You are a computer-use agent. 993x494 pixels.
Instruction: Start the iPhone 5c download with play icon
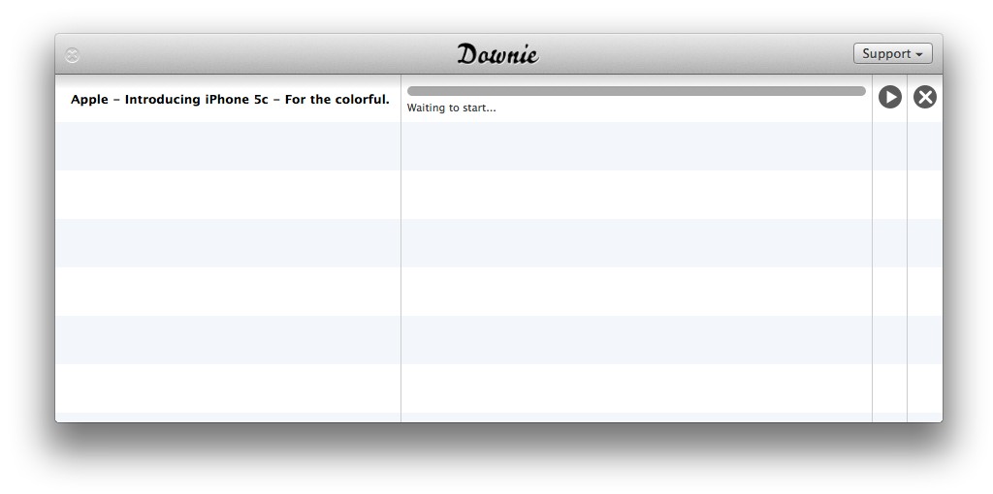tap(890, 97)
